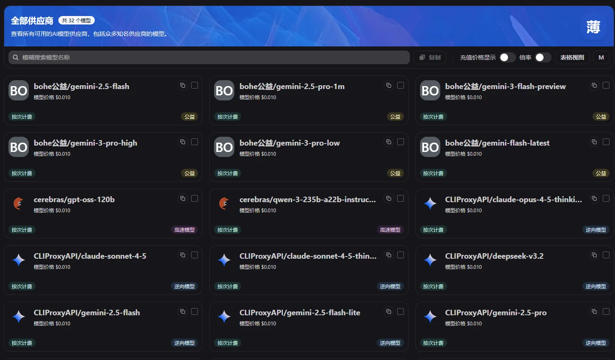Click 高速模型 tag on cerebras/gpt-oss-120b
Image resolution: width=615 pixels, height=360 pixels.
click(184, 230)
